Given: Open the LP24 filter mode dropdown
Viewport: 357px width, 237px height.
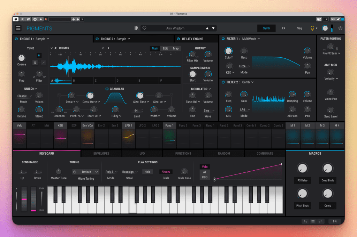Looking at the screenshot, I should 244,66.
